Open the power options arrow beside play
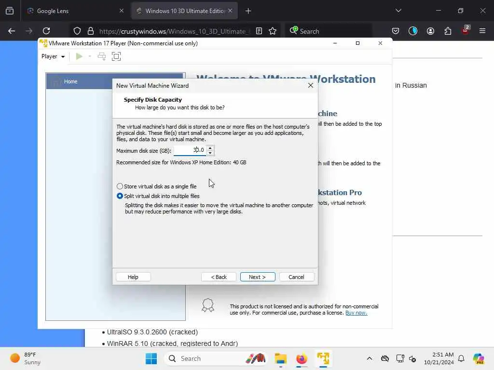The height and width of the screenshot is (370, 494). click(x=90, y=56)
